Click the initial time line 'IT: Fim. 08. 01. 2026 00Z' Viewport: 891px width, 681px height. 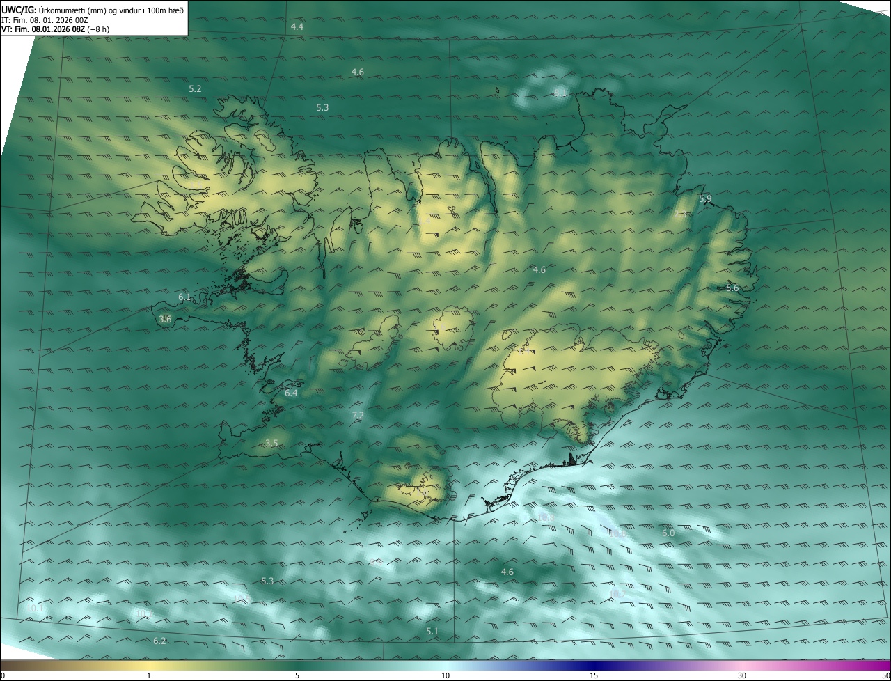[x=45, y=19]
